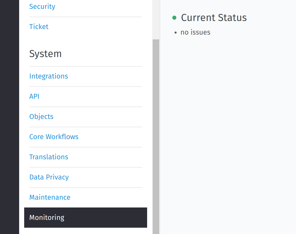Open the Security settings link

coord(42,6)
